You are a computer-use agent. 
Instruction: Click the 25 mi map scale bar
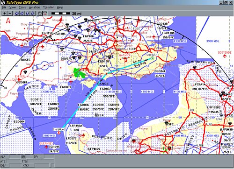pos(61,14)
